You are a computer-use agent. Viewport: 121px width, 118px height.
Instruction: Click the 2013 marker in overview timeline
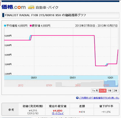[x=77, y=85]
